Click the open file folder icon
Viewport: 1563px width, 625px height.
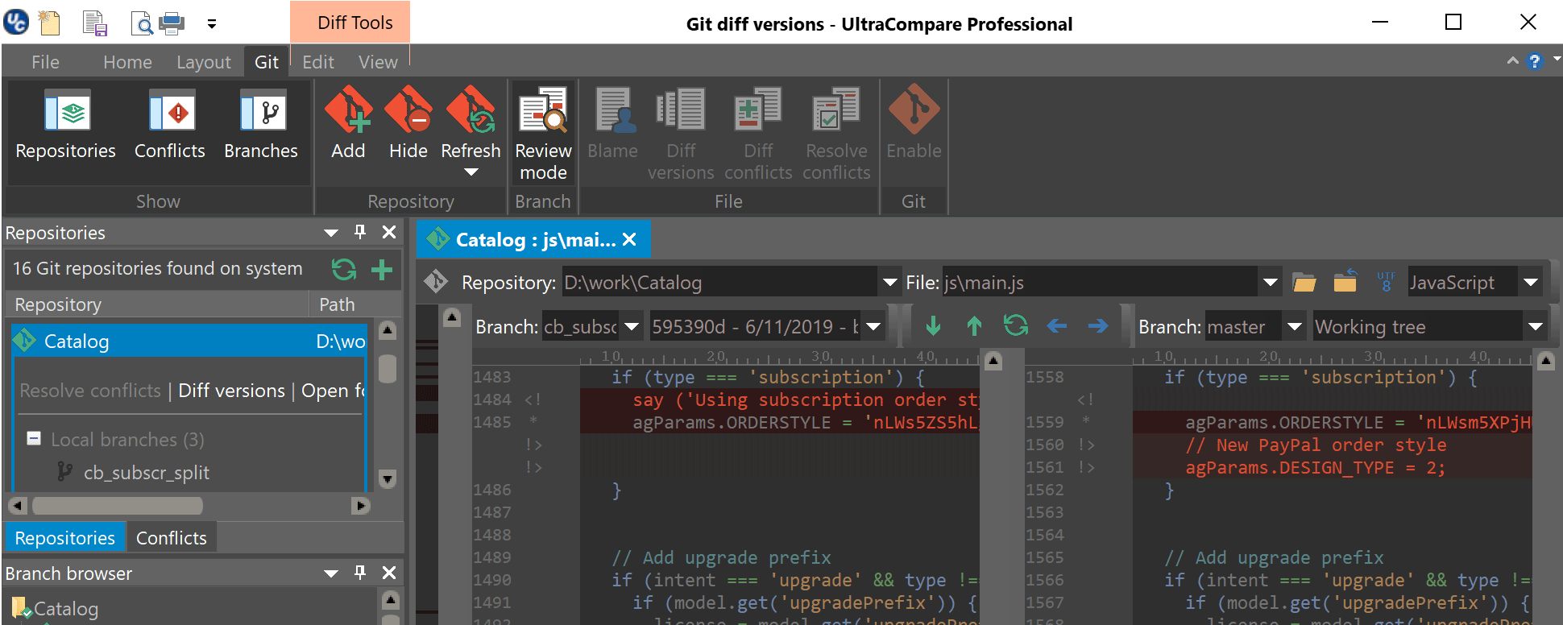[1304, 282]
